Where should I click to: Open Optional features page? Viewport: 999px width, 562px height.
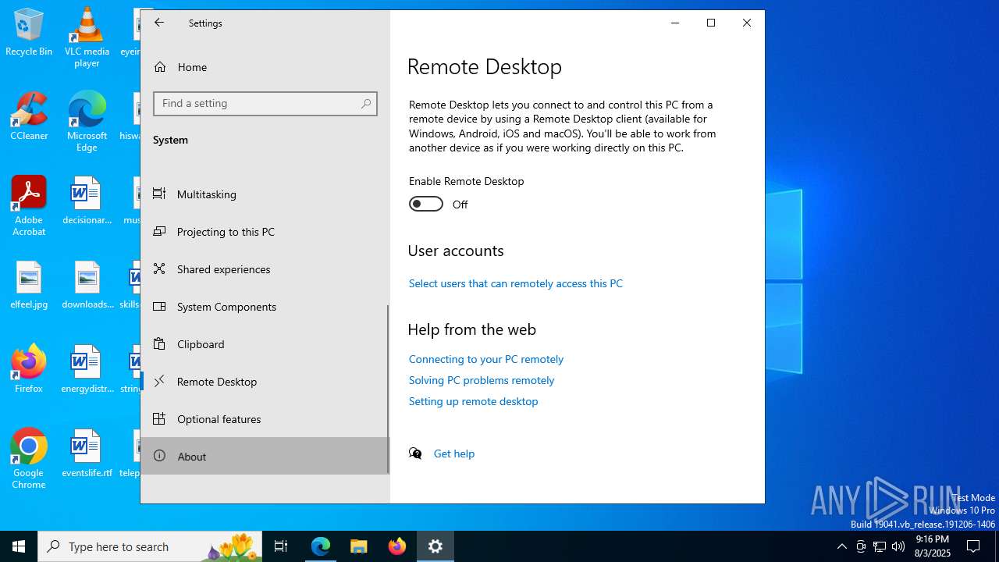click(265, 418)
